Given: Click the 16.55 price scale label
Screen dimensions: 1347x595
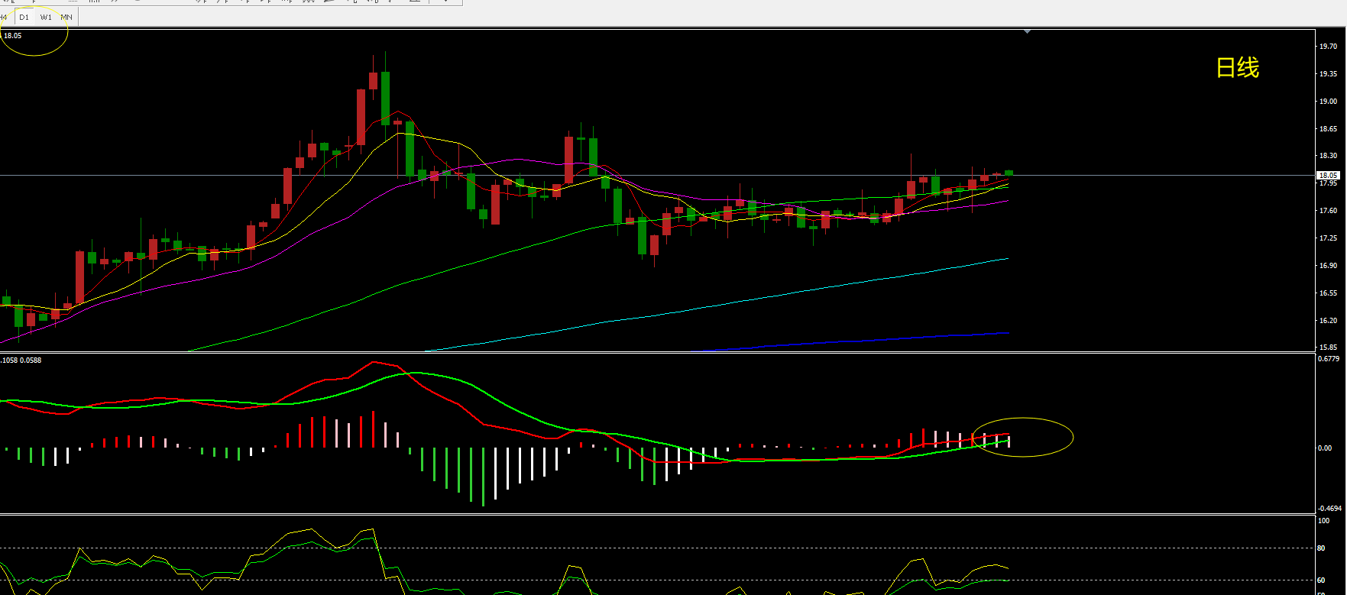Looking at the screenshot, I should pyautogui.click(x=1328, y=293).
